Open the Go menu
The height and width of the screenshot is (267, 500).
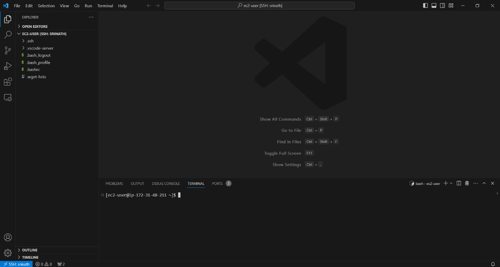pyautogui.click(x=77, y=6)
